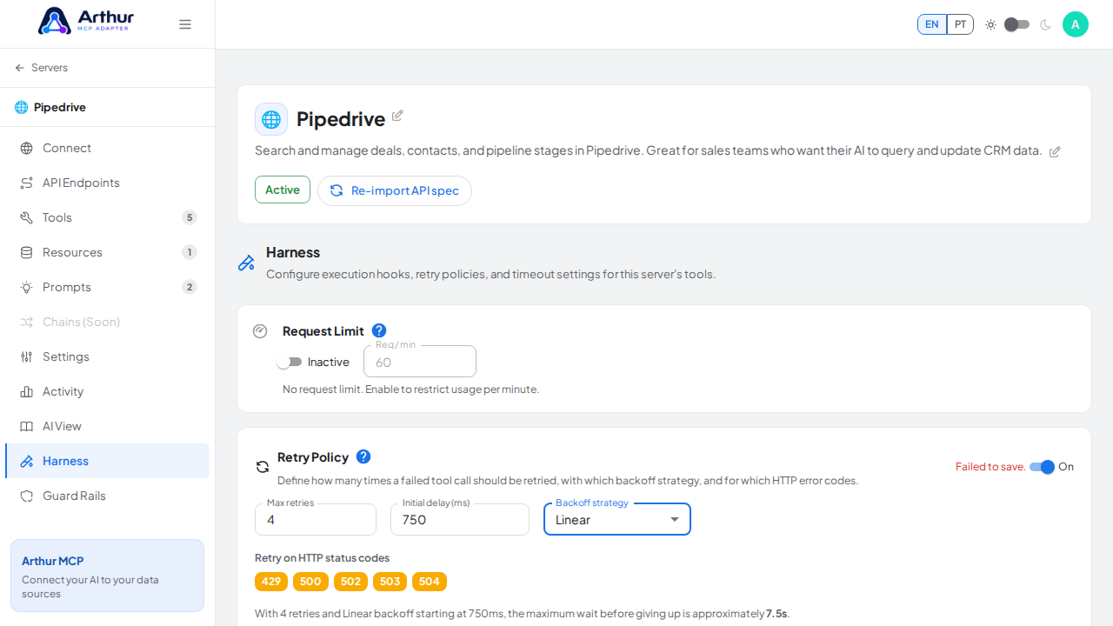Go to Guard Rails section
Screen dimensions: 1113x626
(x=108, y=496)
